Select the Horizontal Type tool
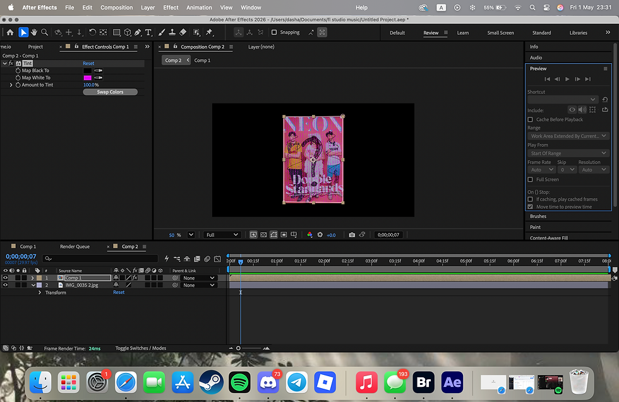This screenshot has width=619, height=402. (148, 32)
